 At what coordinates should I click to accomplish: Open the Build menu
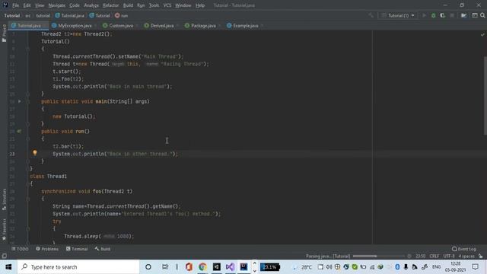(128, 5)
